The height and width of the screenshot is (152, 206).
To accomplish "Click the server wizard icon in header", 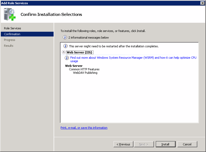I will [10, 14].
